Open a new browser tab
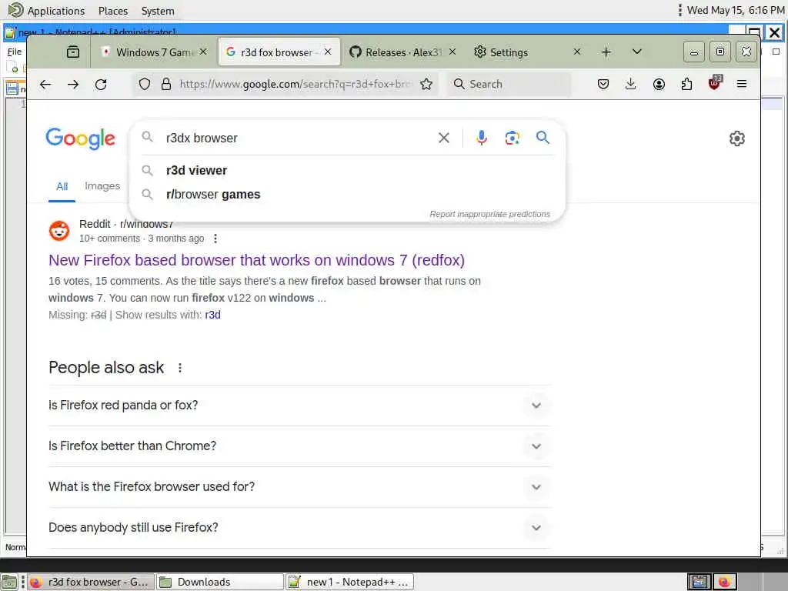The image size is (788, 591). coord(606,52)
